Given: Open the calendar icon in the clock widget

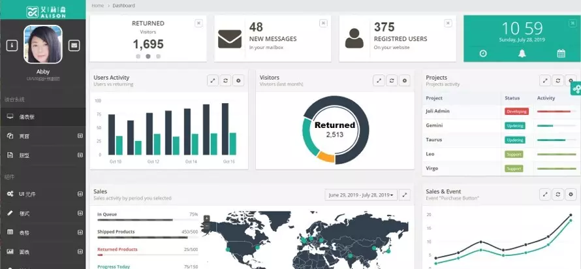Looking at the screenshot, I should 561,54.
